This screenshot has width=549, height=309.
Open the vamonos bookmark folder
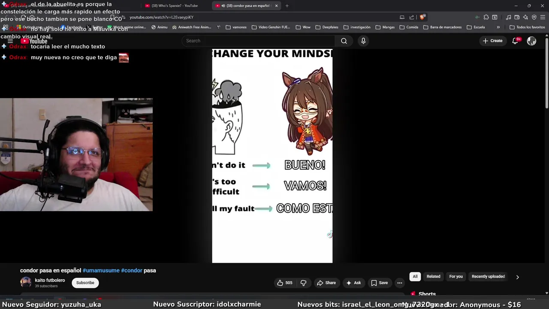click(236, 27)
